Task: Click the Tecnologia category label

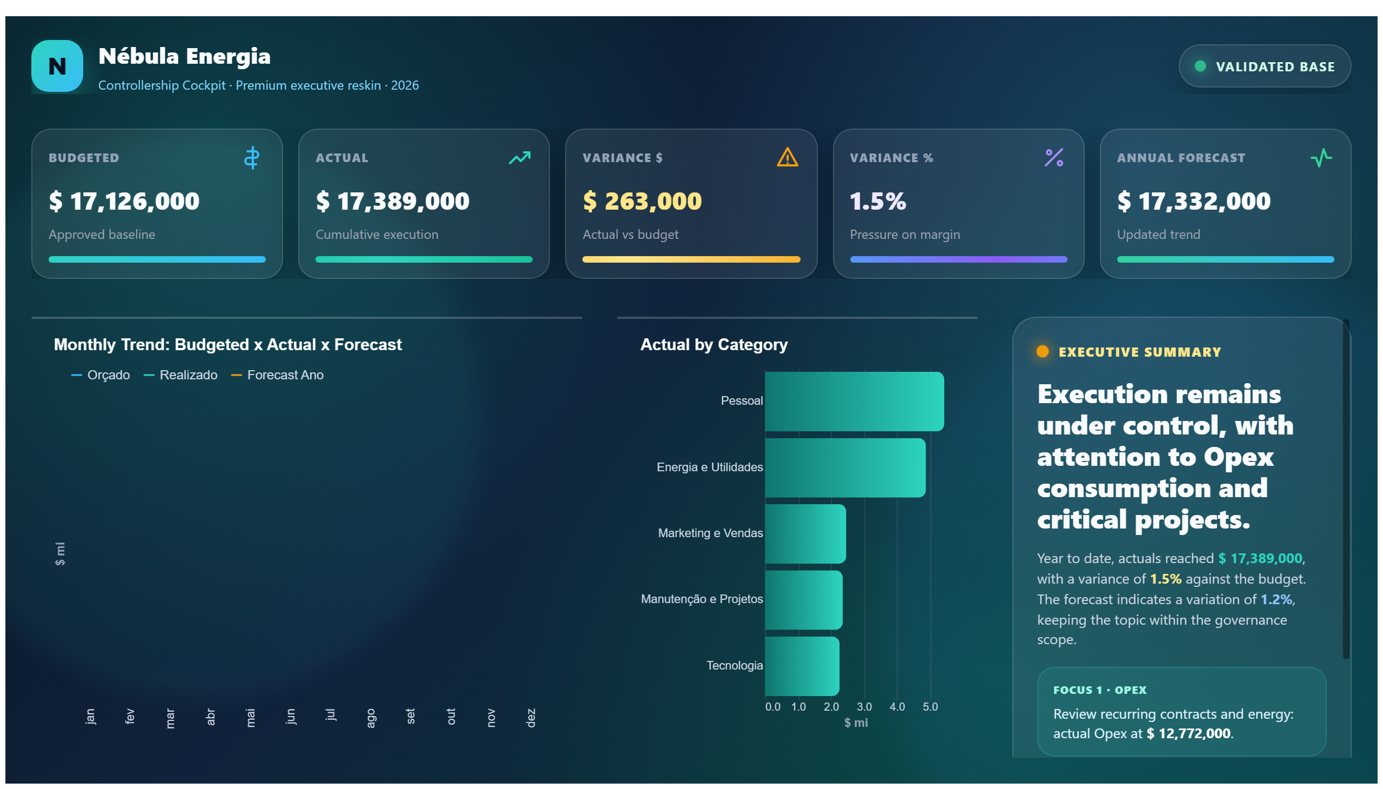Action: click(x=734, y=665)
